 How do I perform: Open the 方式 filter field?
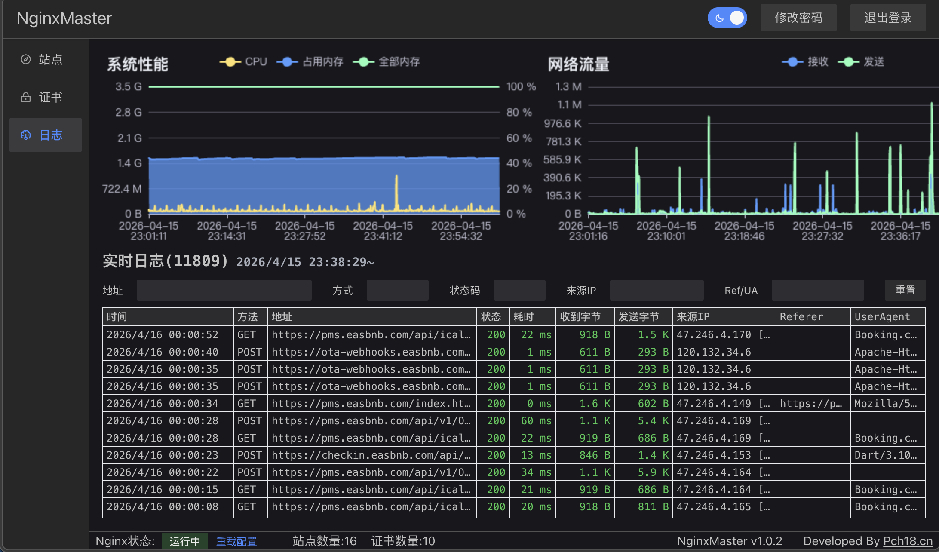(397, 291)
